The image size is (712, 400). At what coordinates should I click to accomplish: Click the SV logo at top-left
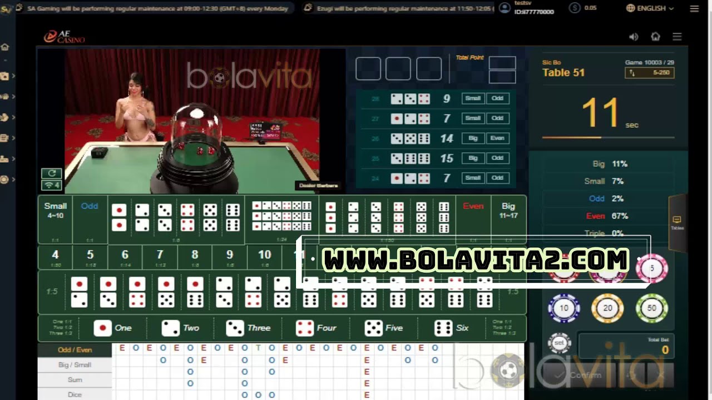(6, 8)
